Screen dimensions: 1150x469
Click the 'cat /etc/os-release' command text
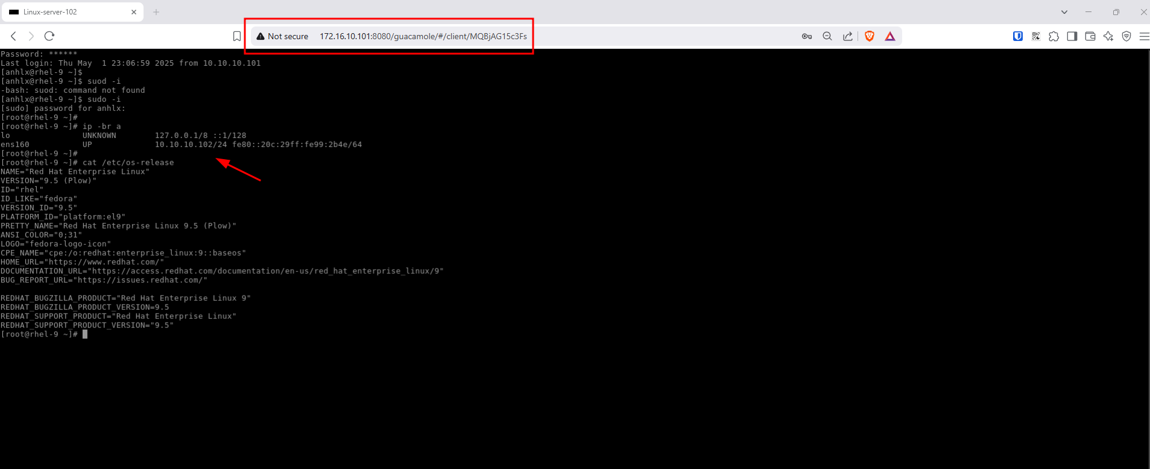pyautogui.click(x=128, y=163)
